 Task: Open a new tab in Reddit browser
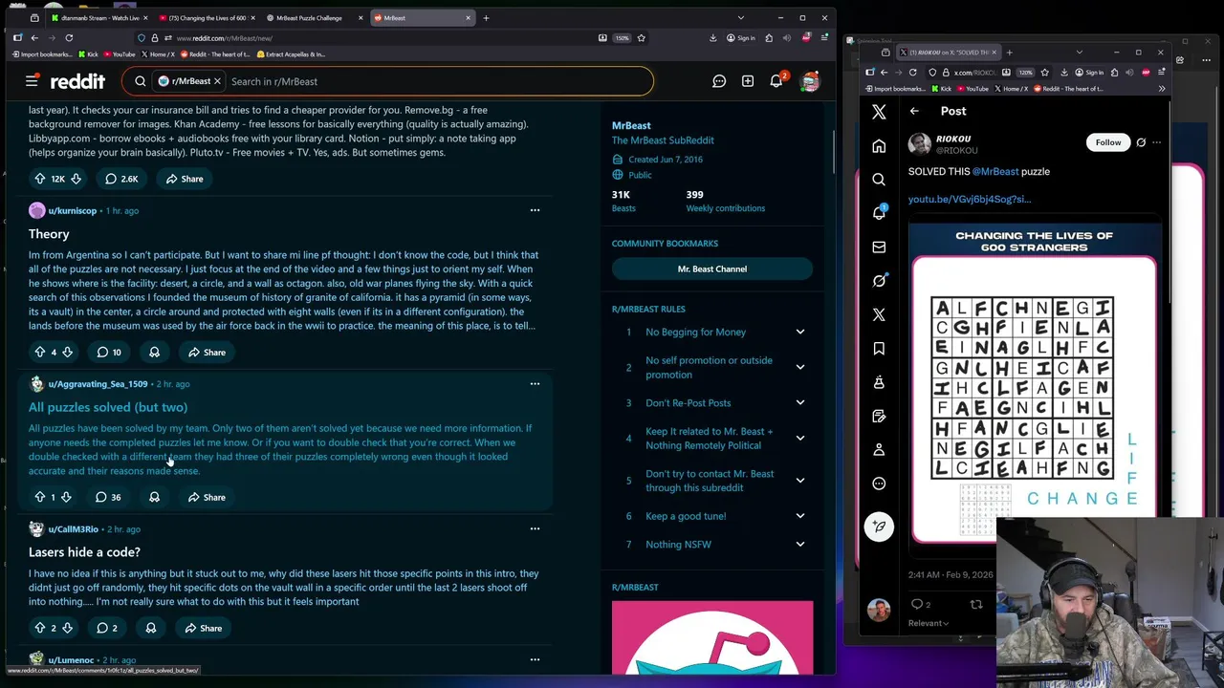click(486, 17)
